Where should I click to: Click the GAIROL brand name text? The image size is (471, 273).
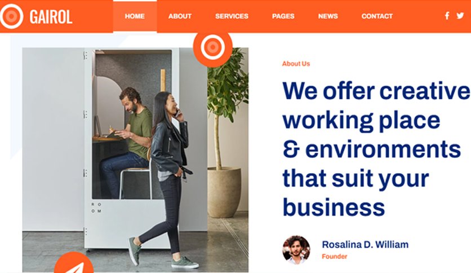coord(51,17)
